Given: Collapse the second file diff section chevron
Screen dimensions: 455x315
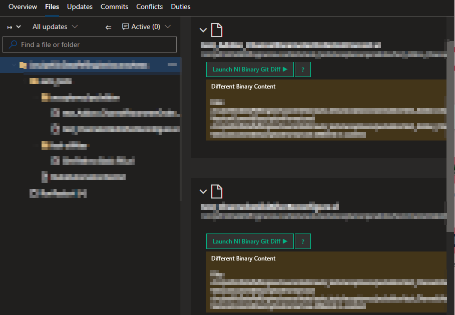Looking at the screenshot, I should 203,191.
